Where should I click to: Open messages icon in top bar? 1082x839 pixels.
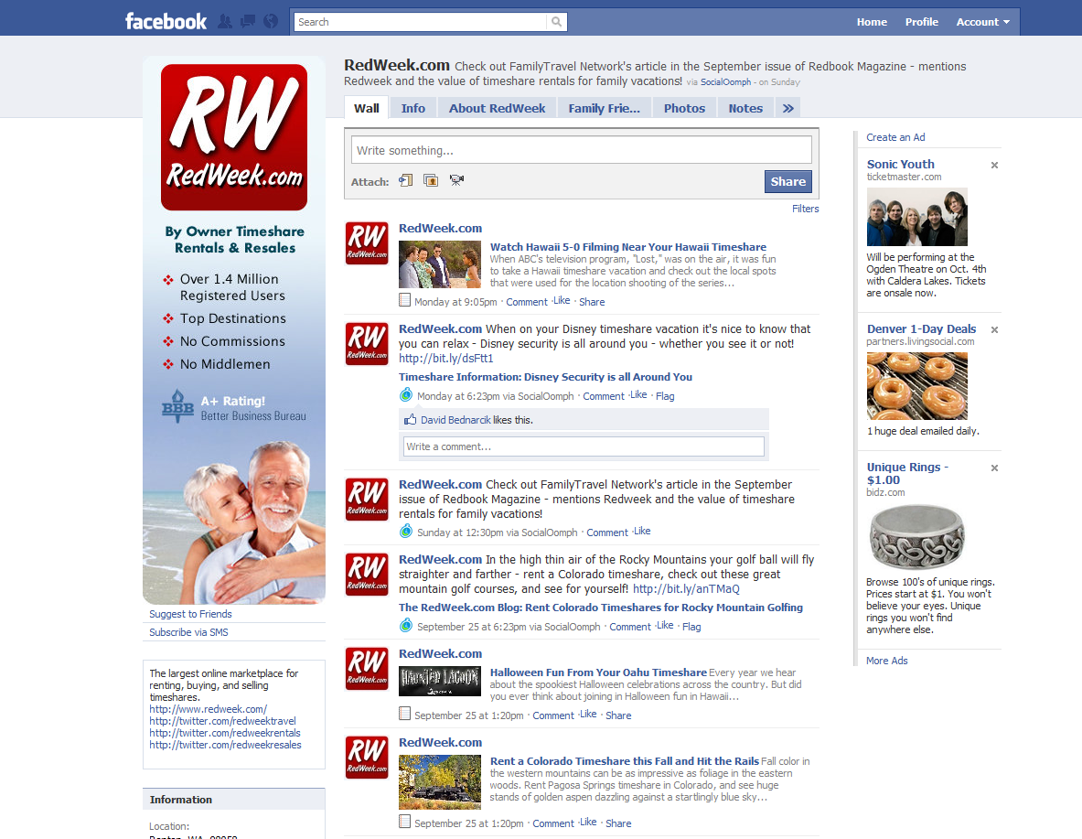[247, 21]
